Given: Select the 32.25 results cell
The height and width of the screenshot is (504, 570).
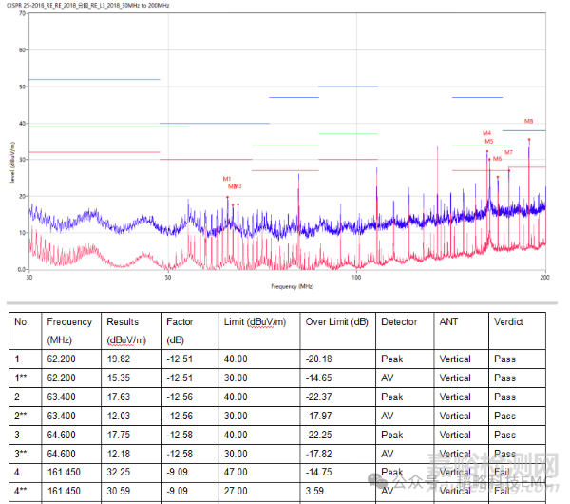Looking at the screenshot, I should (x=119, y=472).
